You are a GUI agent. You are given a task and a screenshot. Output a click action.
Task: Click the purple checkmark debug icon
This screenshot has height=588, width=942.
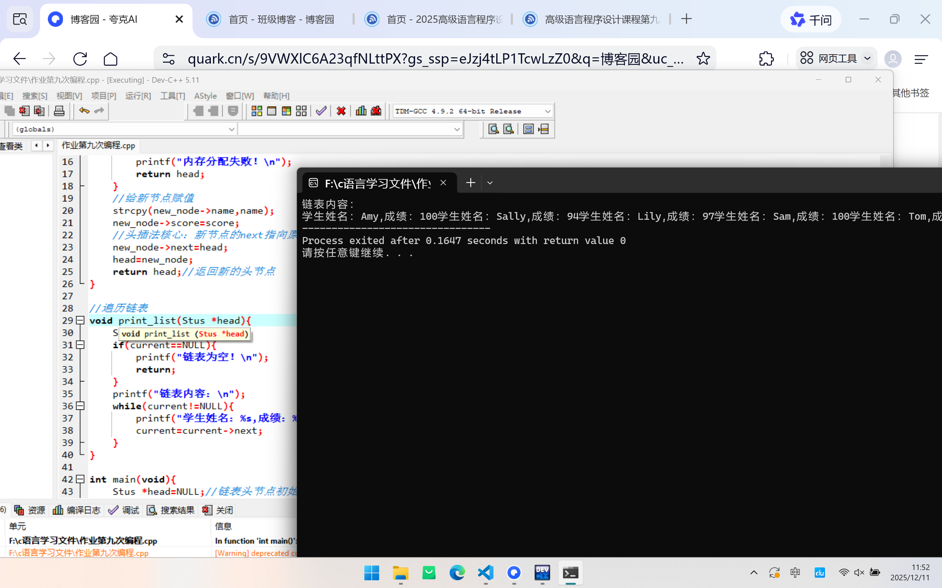pos(321,111)
